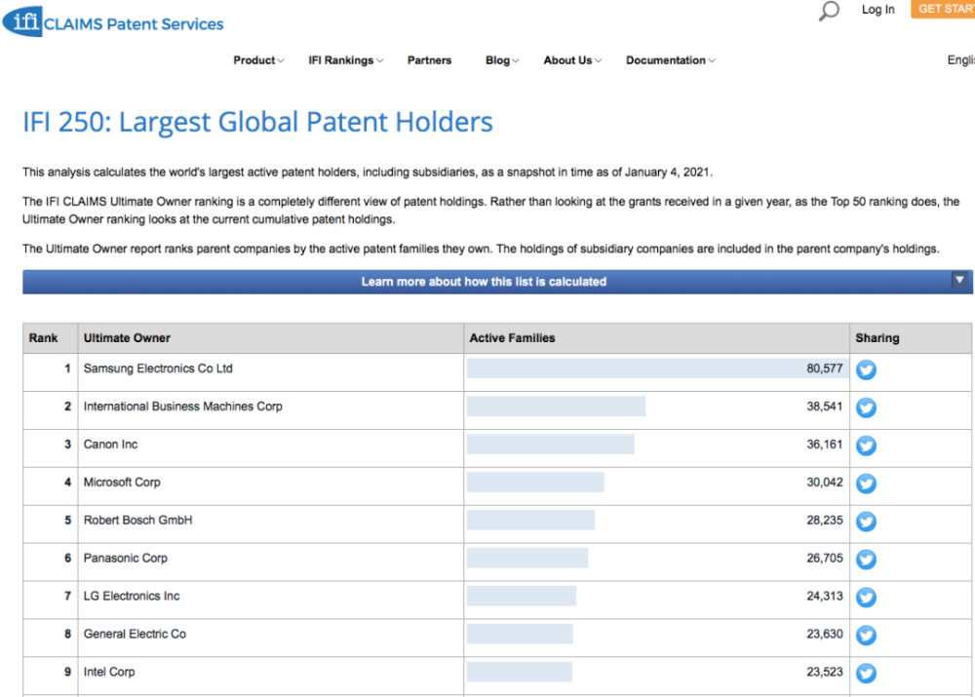Open the search magnifier icon
The height and width of the screenshot is (697, 975).
tap(828, 11)
